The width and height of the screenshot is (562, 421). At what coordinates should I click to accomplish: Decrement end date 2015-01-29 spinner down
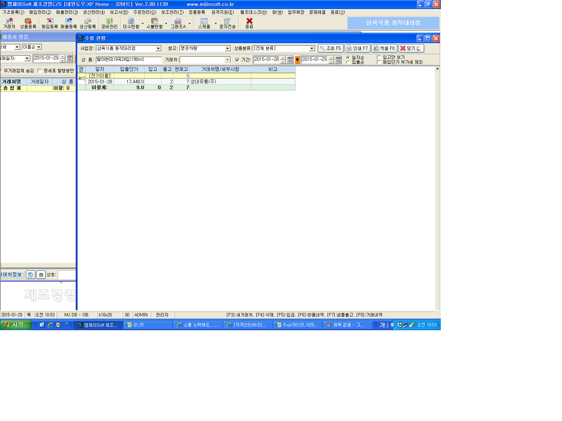[x=331, y=62]
